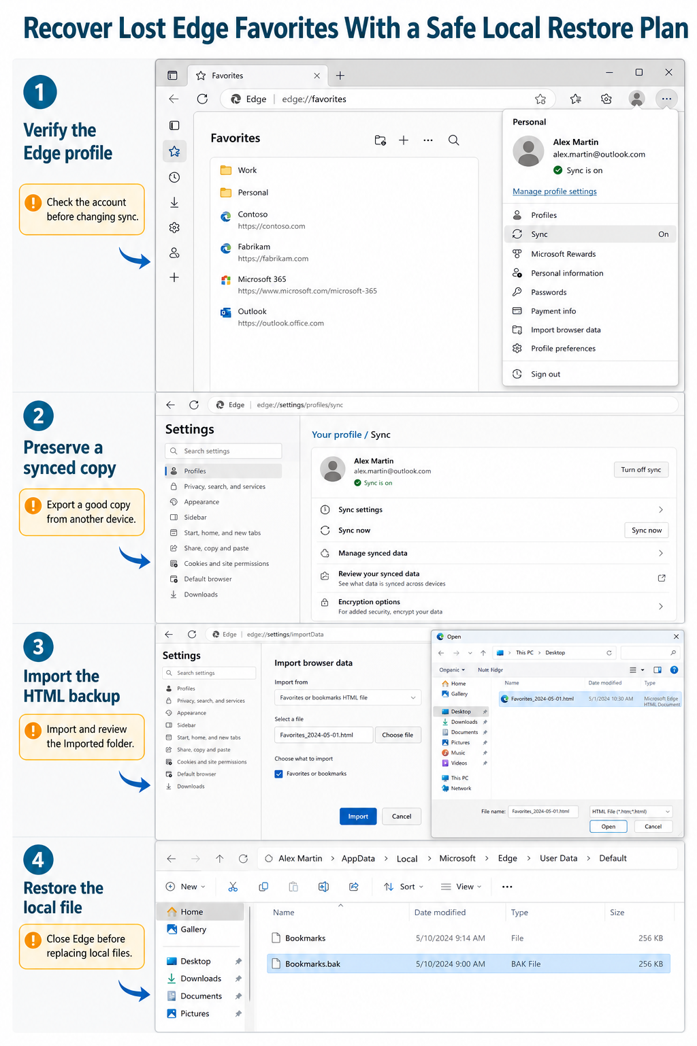Open the Import from dropdown

pos(348,697)
